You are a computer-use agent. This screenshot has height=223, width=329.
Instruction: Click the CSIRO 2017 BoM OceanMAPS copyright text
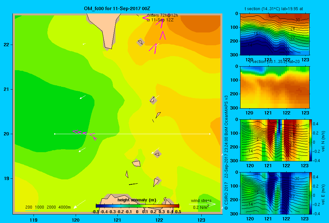click(226, 153)
